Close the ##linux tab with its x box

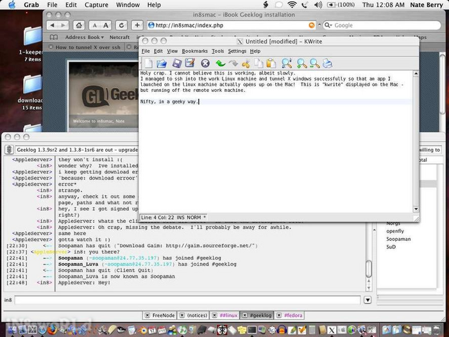pyautogui.click(x=214, y=315)
